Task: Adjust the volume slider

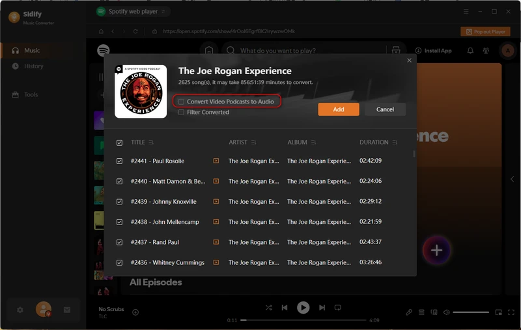Action: [x=470, y=312]
